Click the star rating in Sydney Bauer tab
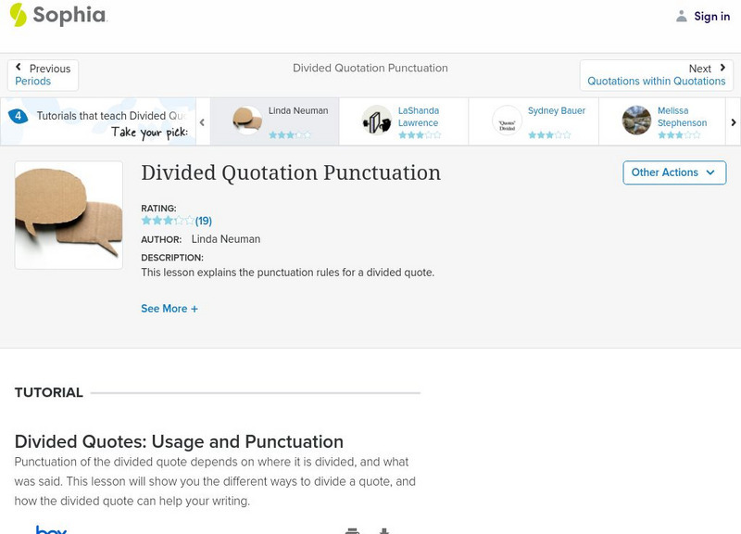 [x=549, y=135]
